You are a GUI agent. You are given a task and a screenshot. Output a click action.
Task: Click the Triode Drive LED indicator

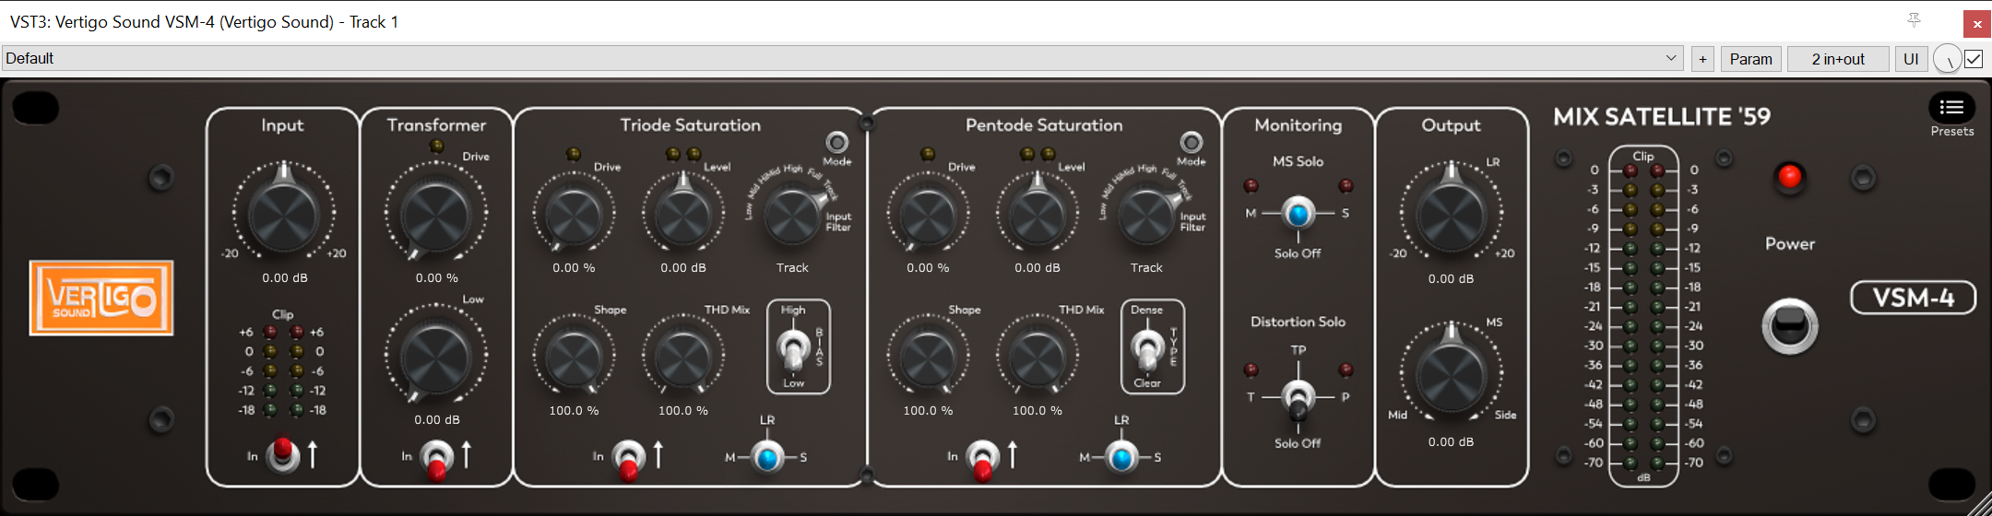point(574,154)
